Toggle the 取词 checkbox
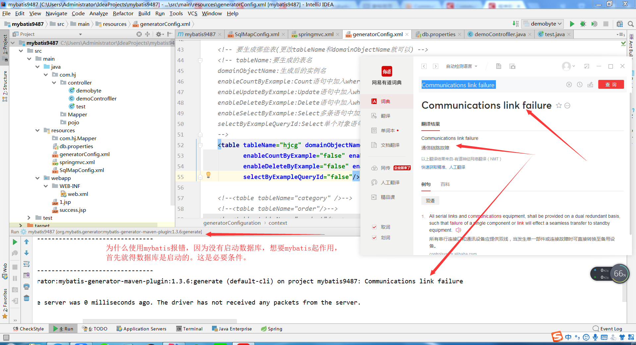 point(374,227)
